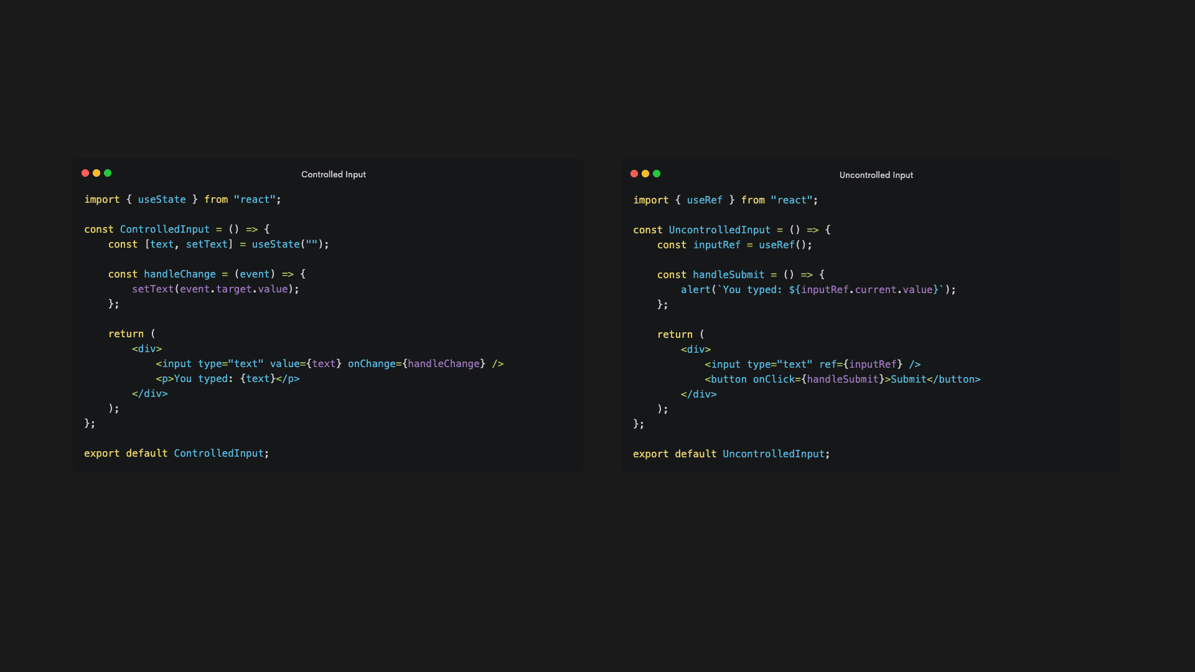Click the onClick={handleSubmit} attribute
Viewport: 1195px width, 672px height.
[x=819, y=379]
